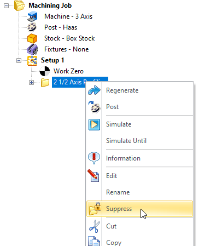Collapse the Setup 1 node
The height and width of the screenshot is (246, 199).
[x=19, y=60]
